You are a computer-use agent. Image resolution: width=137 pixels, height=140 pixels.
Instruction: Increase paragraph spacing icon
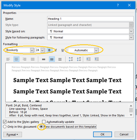pos(71,59)
